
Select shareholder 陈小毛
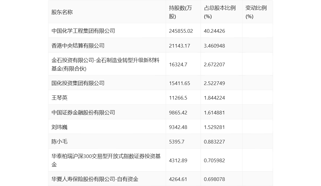click(59, 142)
